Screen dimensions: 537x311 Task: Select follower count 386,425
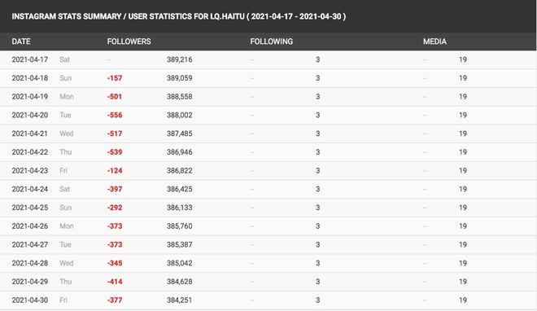click(x=180, y=189)
